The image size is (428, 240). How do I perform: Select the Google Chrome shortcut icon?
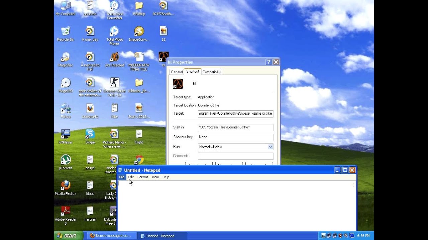point(139,160)
